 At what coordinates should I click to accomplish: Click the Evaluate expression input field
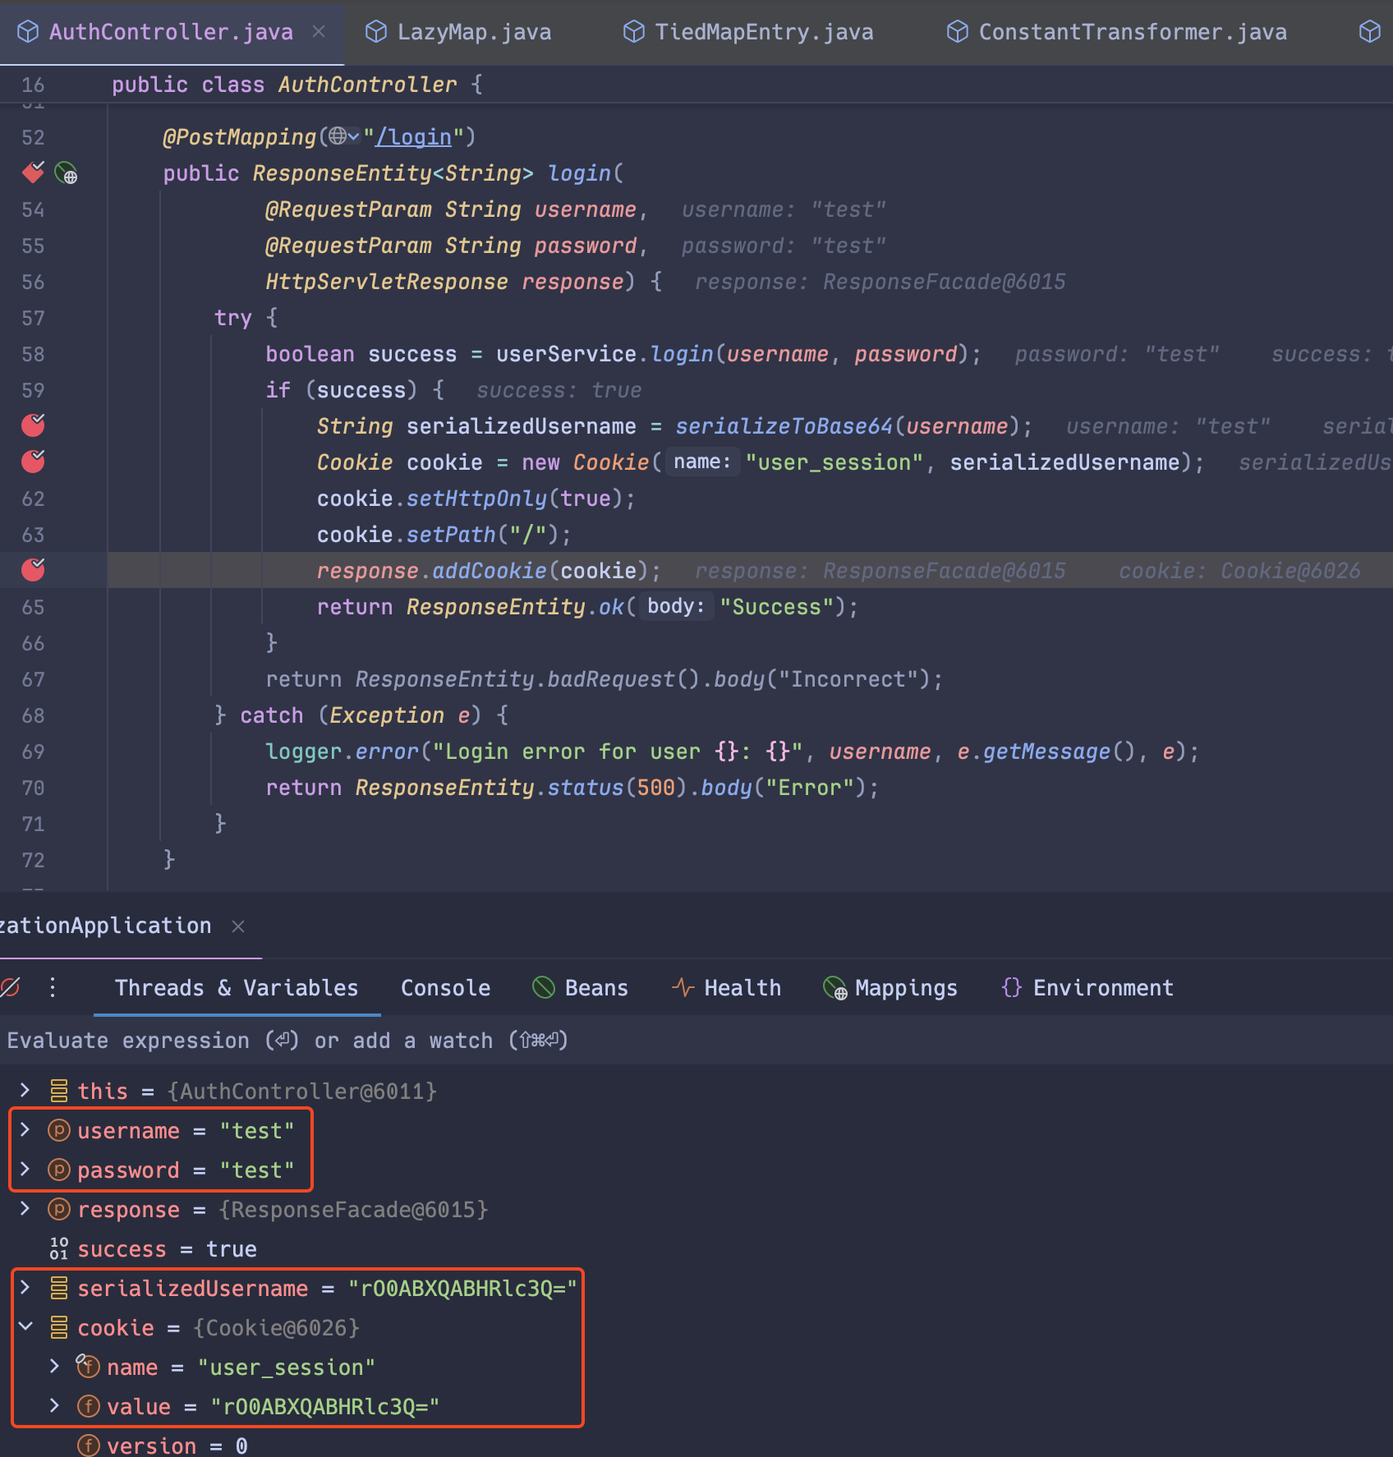[287, 1040]
